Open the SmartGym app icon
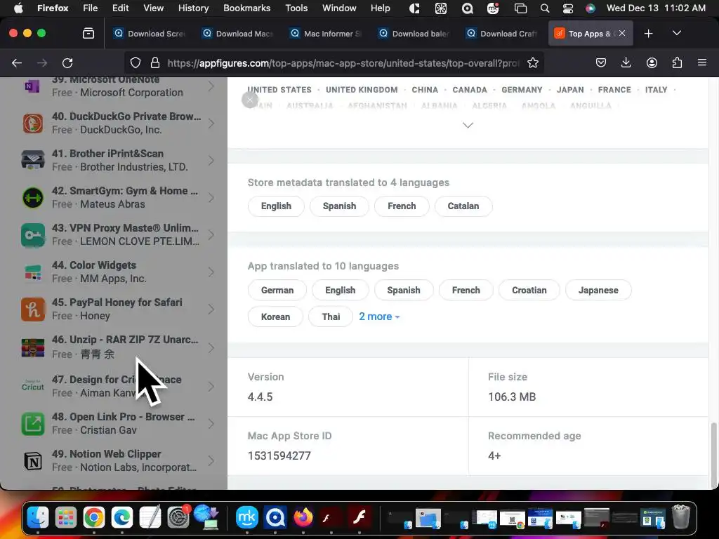Screen dimensions: 719x539 (x=32, y=197)
